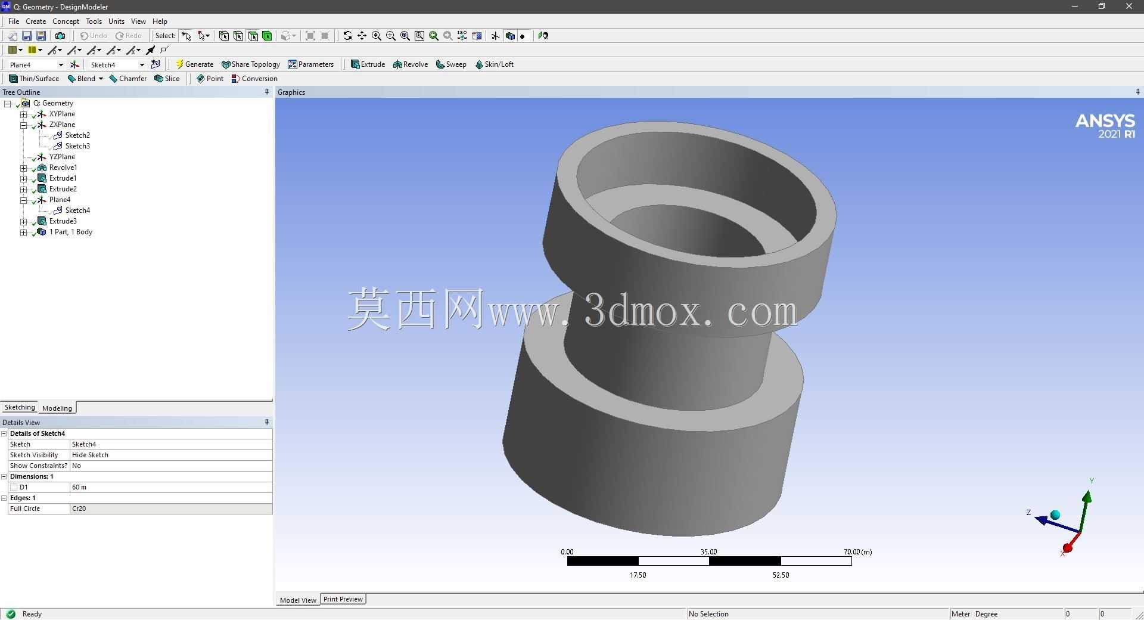Select Extrude2 in the tree outline
Screen dimensions: 1144x620
(63, 189)
